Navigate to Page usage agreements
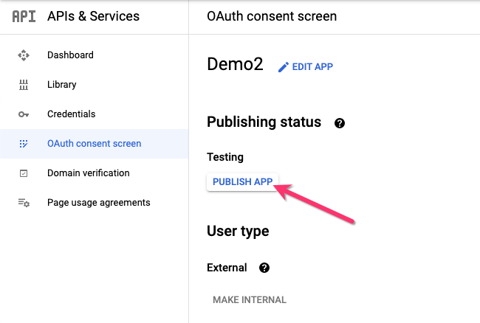 pyautogui.click(x=98, y=203)
